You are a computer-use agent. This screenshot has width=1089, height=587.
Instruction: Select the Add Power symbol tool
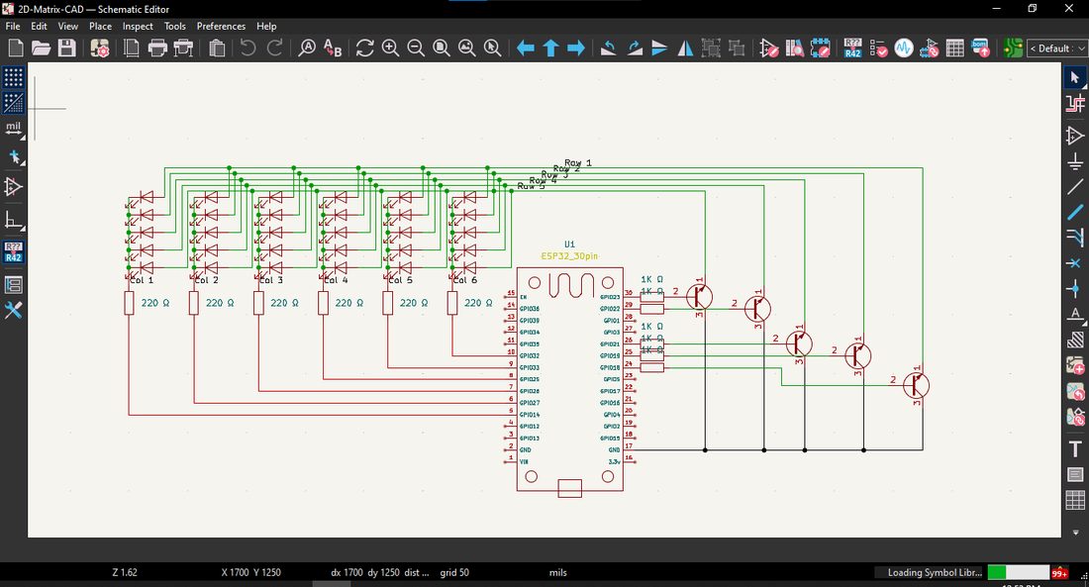(1075, 161)
